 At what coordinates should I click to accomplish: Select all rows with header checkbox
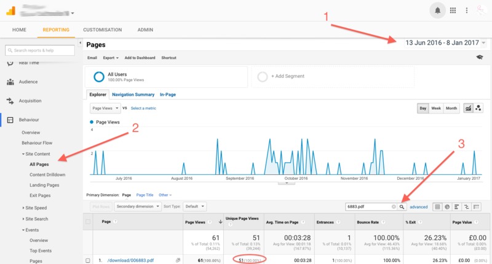pos(88,222)
